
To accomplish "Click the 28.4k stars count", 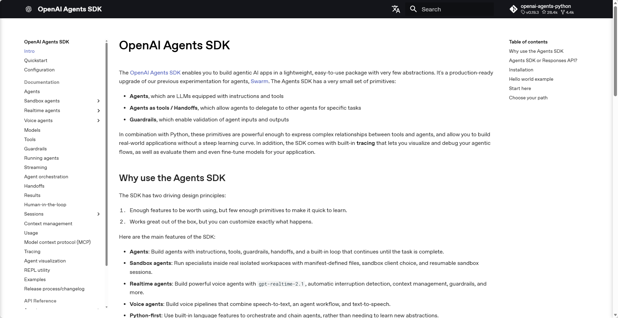I will (x=550, y=12).
